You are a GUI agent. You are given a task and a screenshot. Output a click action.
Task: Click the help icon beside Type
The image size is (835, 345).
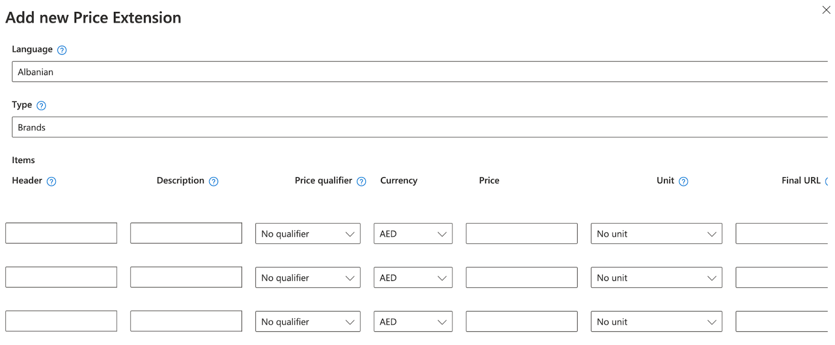(x=41, y=106)
